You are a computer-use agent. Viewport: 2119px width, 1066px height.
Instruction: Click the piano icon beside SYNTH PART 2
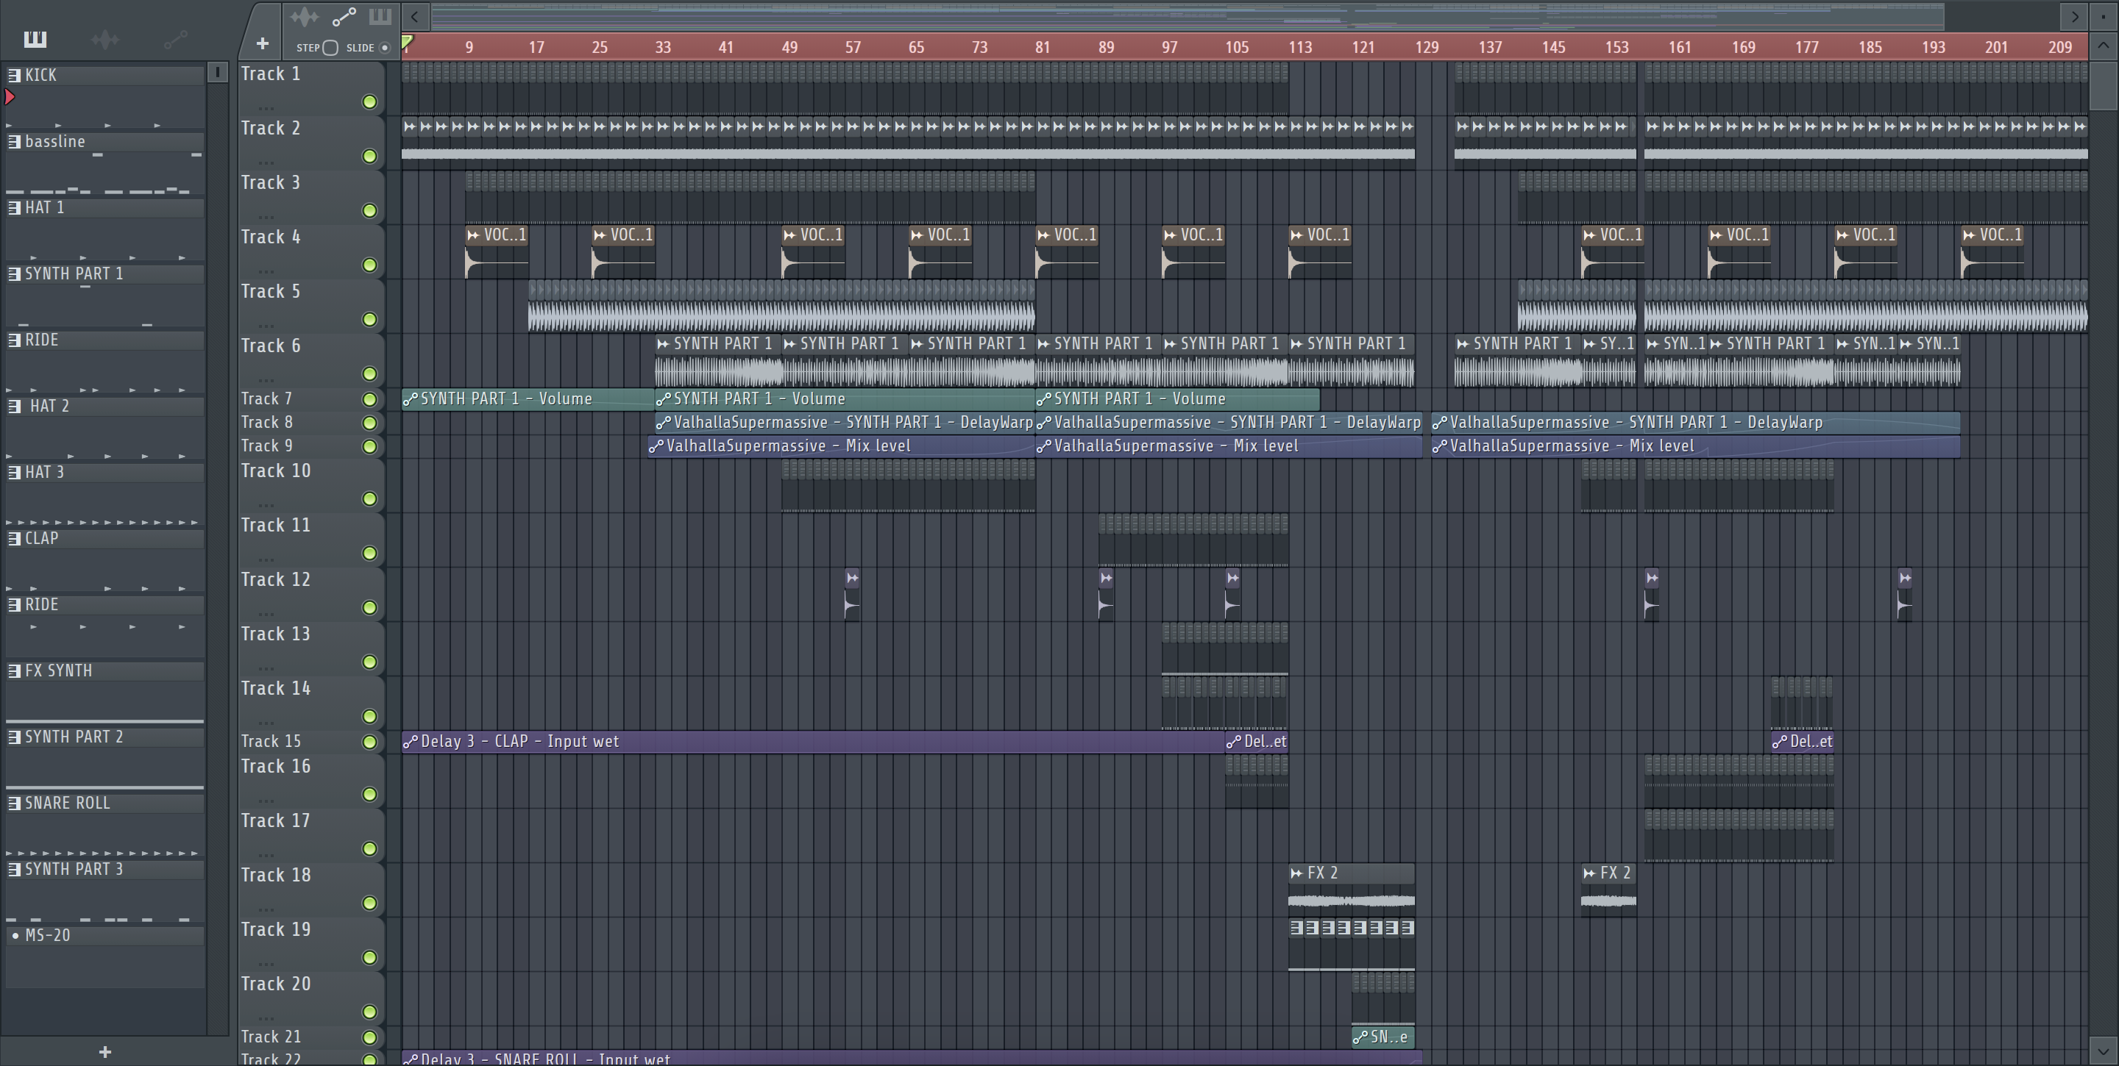click(x=14, y=737)
